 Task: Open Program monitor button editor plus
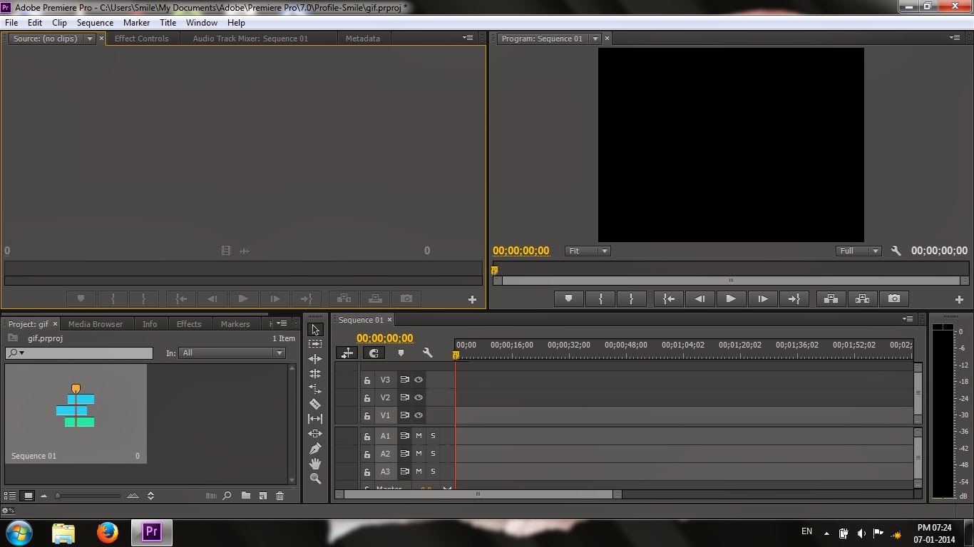[959, 300]
